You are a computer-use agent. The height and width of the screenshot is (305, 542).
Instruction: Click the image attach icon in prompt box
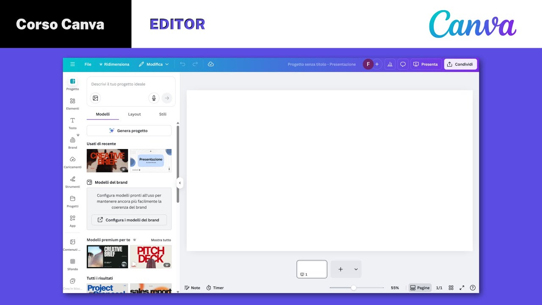[x=95, y=98]
